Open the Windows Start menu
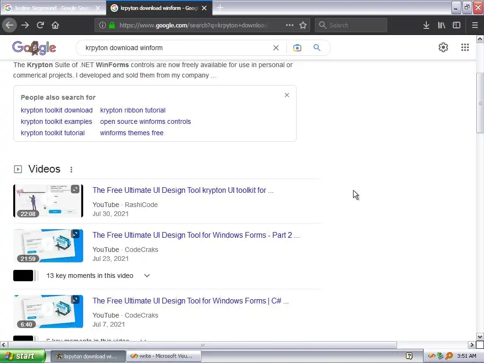 [x=23, y=356]
